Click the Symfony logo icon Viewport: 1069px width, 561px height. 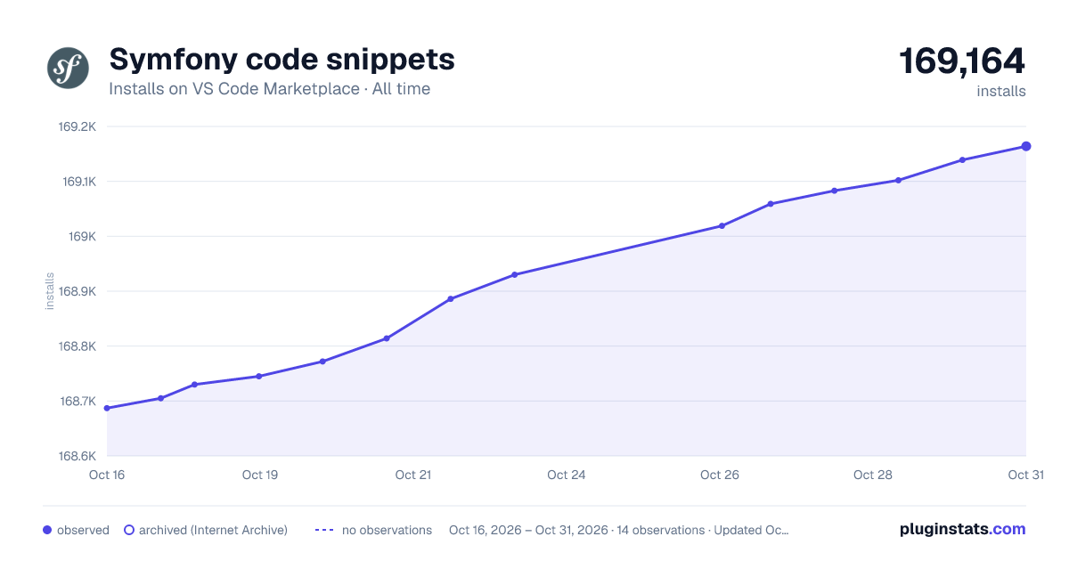tap(69, 68)
